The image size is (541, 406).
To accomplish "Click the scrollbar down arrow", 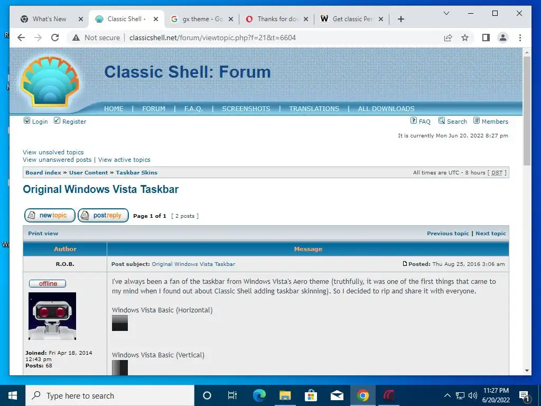I will [x=527, y=371].
